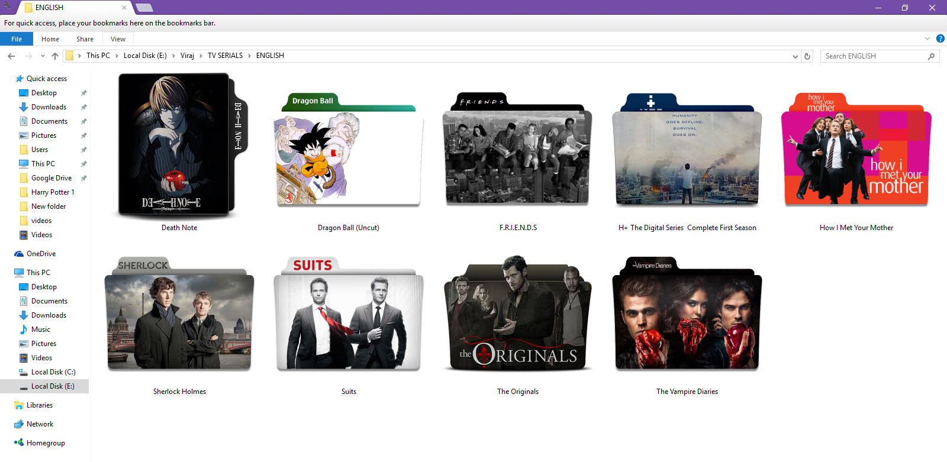The height and width of the screenshot is (462, 947).
Task: Click the Back navigation arrow
Action: [x=11, y=56]
